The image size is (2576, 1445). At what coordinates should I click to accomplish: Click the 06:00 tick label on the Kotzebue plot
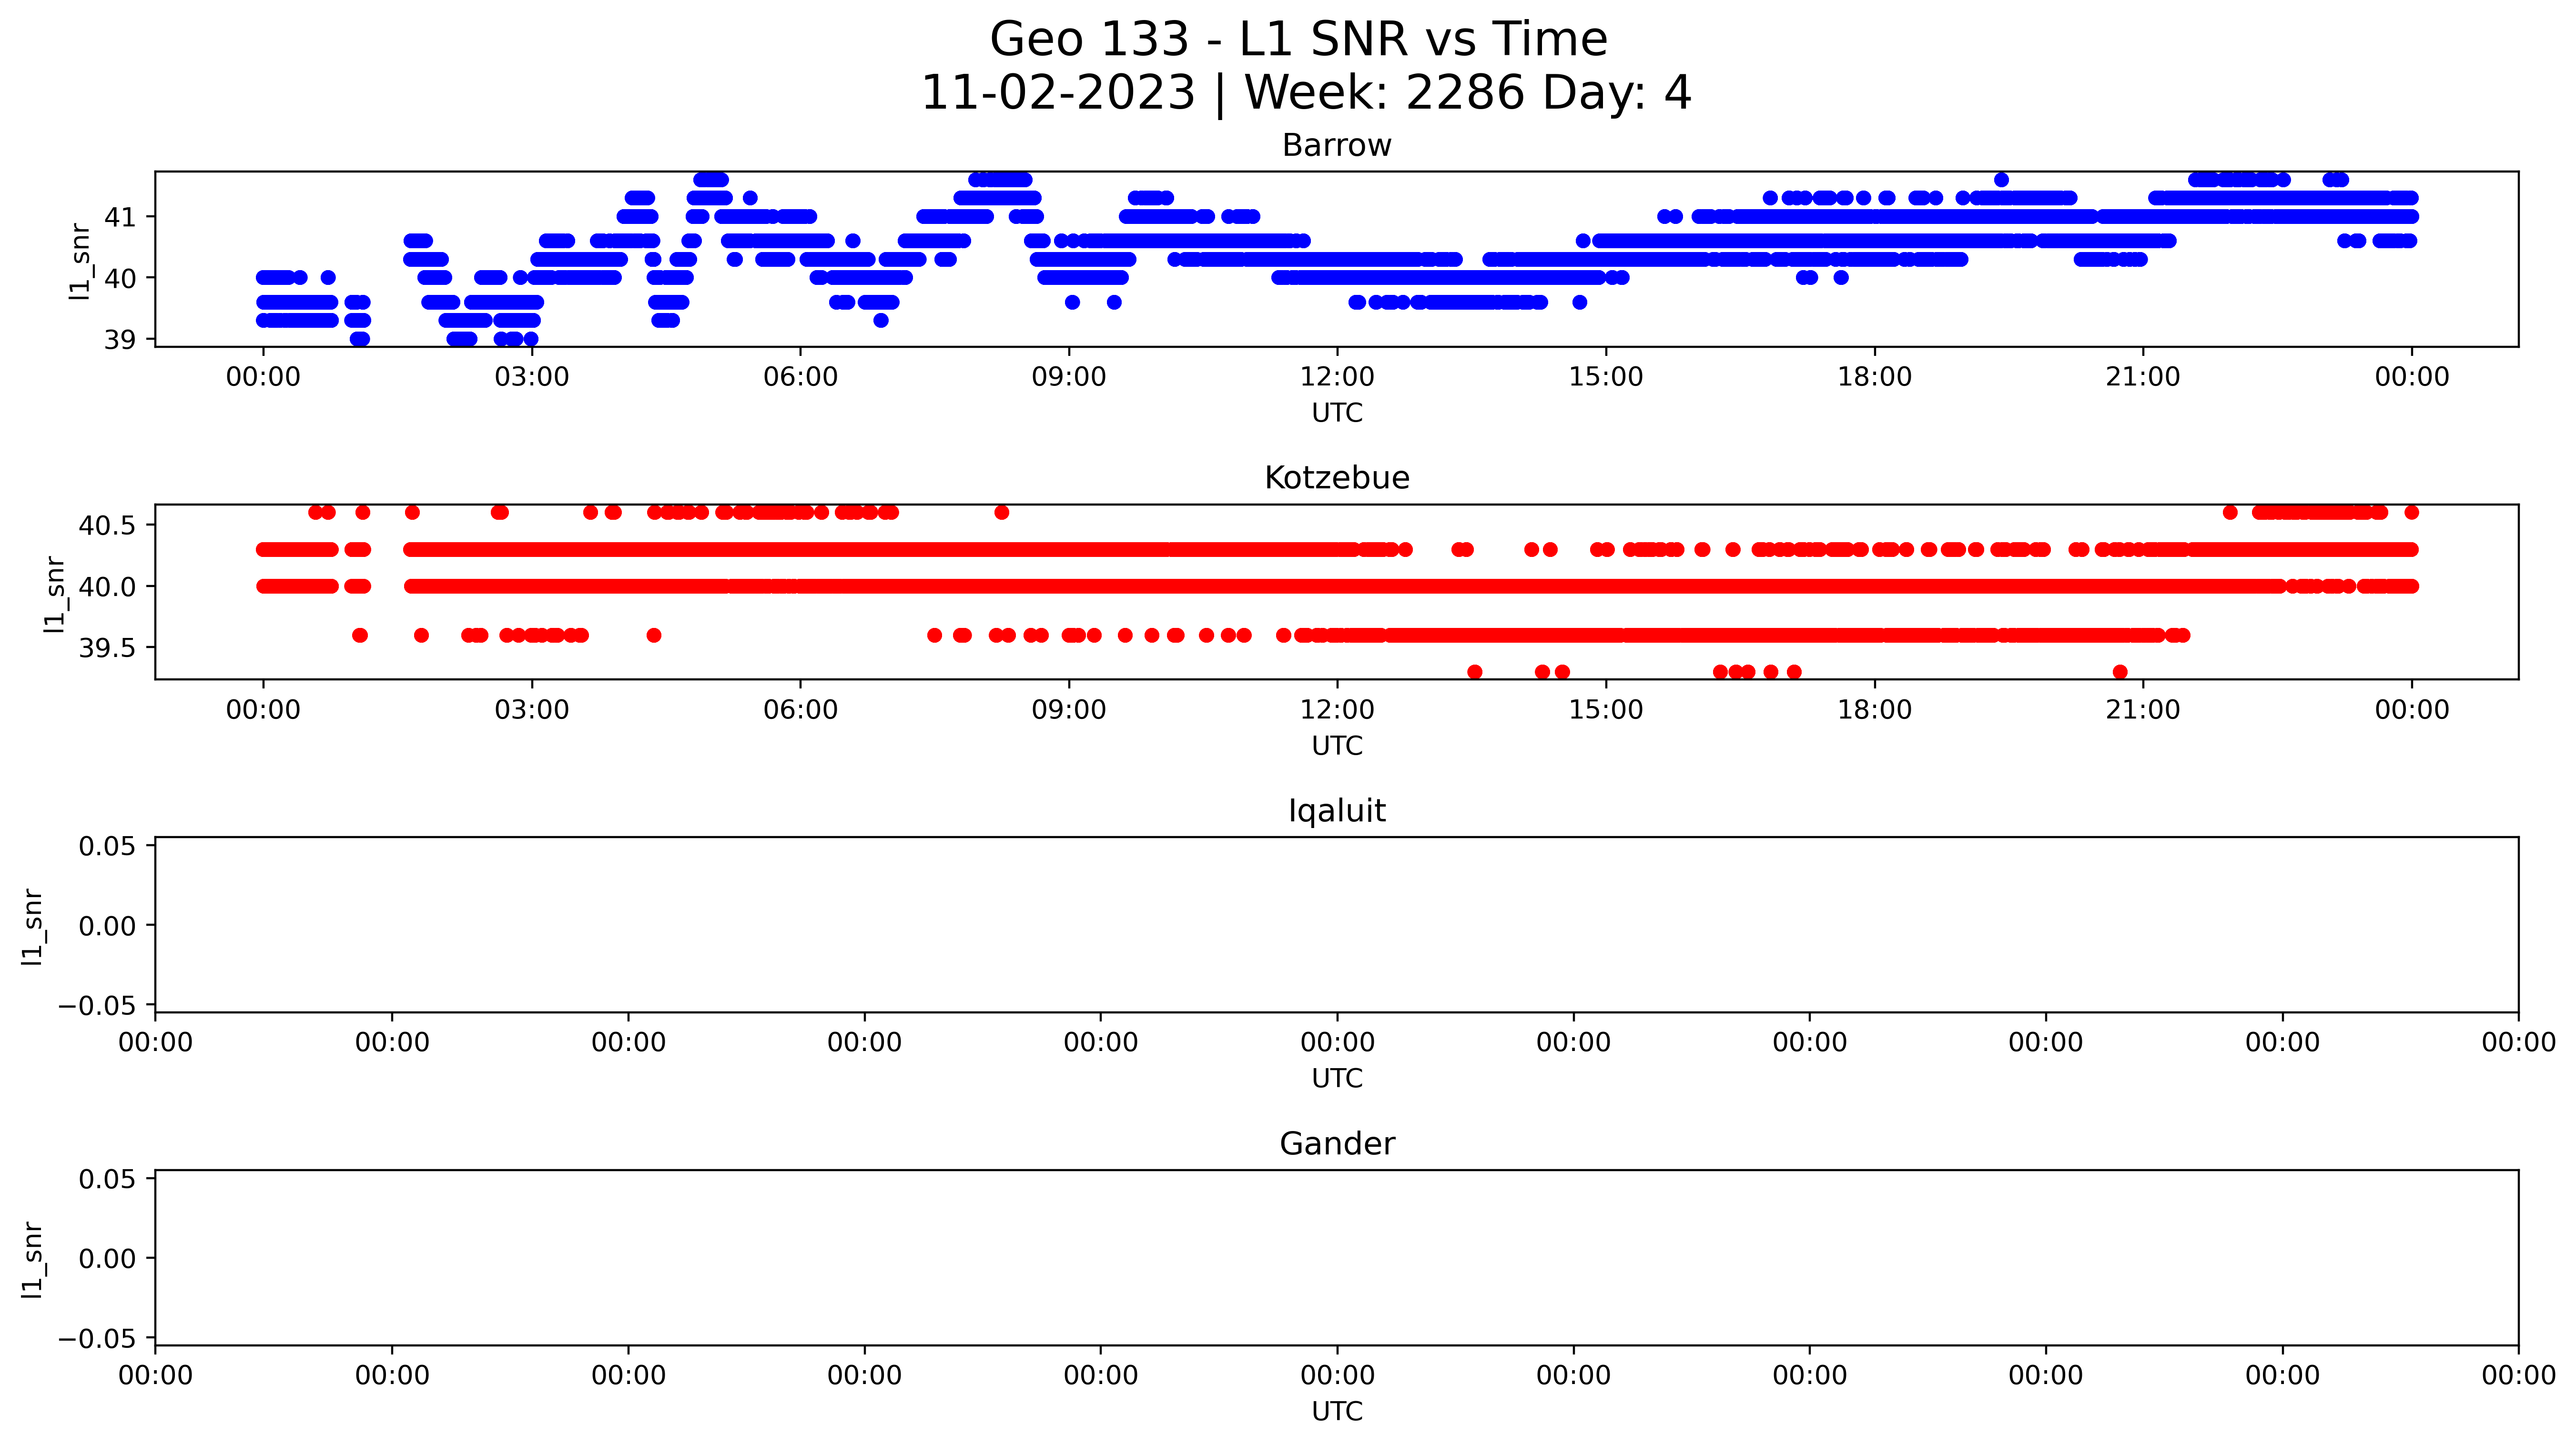(x=800, y=711)
